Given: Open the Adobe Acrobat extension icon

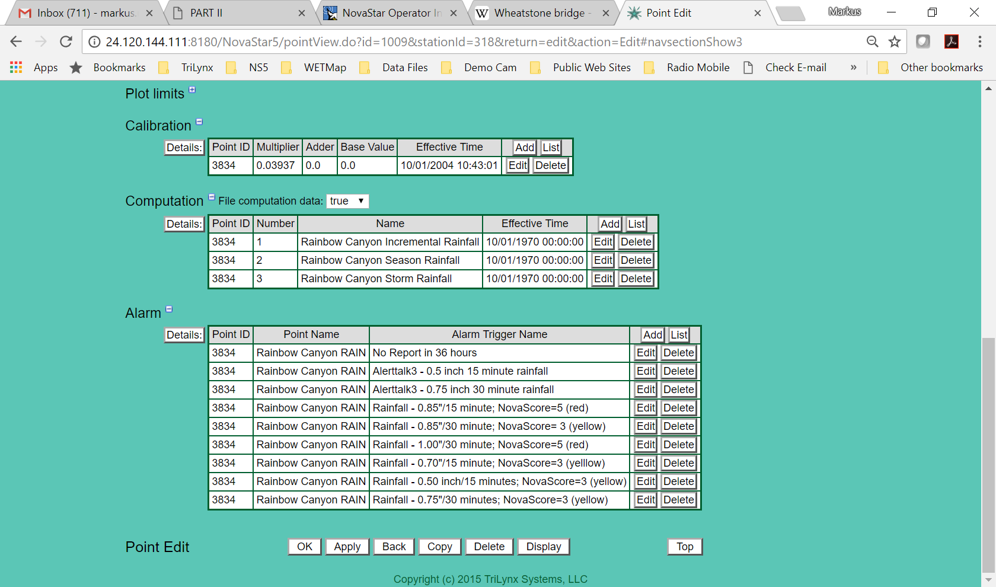Looking at the screenshot, I should point(952,42).
